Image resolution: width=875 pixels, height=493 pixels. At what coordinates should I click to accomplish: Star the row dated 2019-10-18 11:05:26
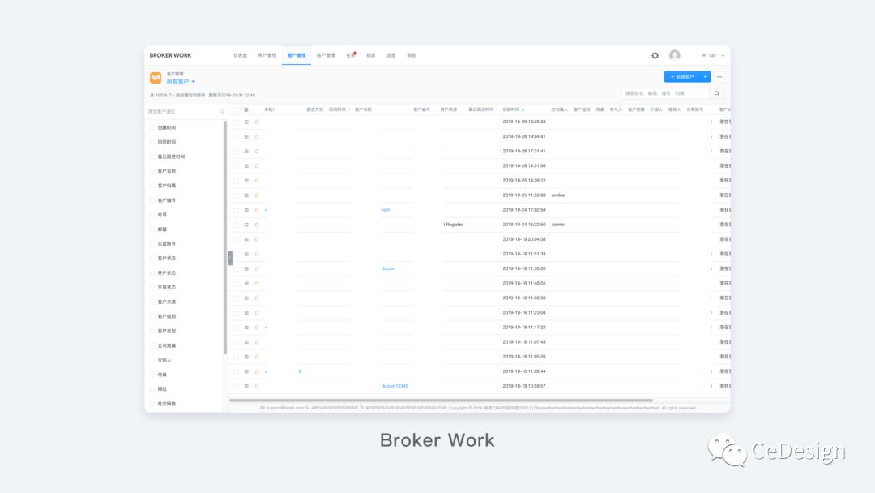click(x=257, y=357)
